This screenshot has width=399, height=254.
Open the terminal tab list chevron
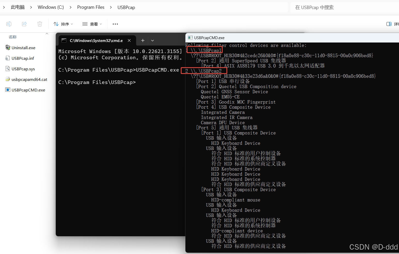pyautogui.click(x=152, y=40)
